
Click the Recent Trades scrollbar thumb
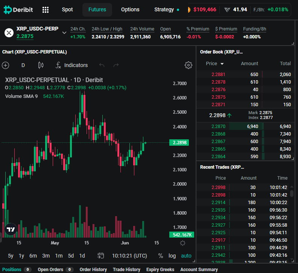click(x=292, y=194)
